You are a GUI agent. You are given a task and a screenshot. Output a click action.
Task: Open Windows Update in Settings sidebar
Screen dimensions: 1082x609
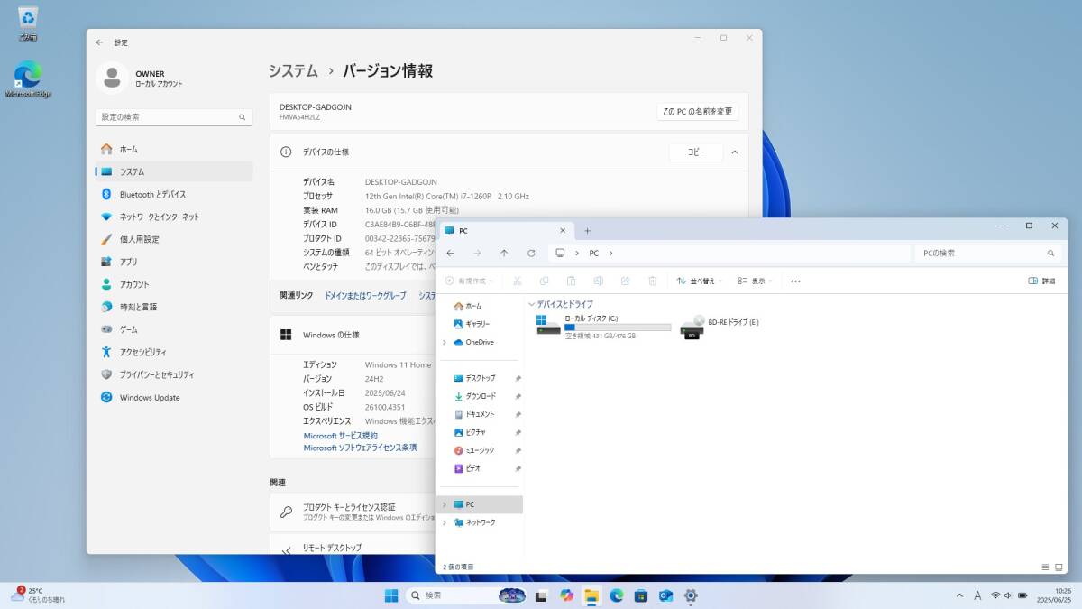(x=174, y=397)
